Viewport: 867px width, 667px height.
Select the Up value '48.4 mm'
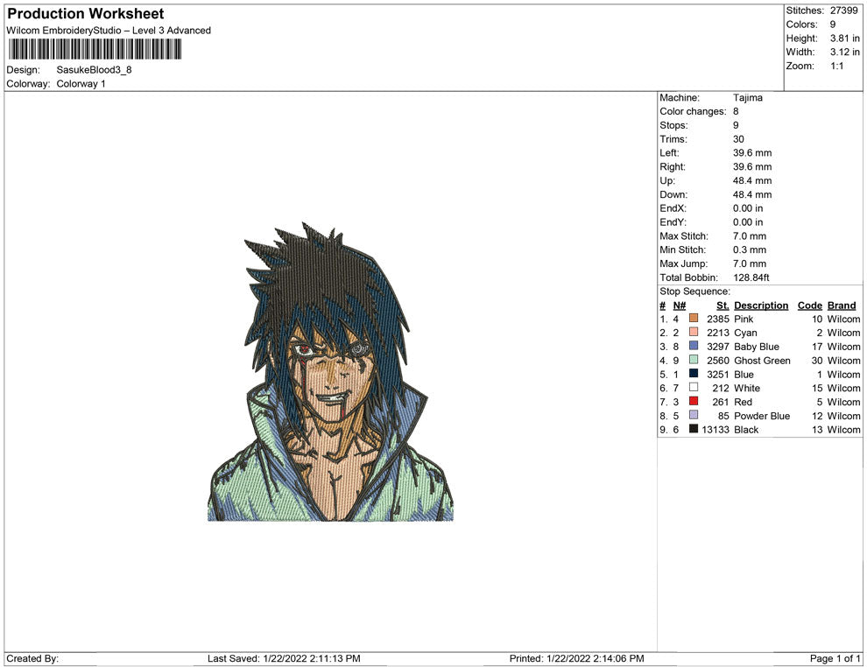[752, 180]
